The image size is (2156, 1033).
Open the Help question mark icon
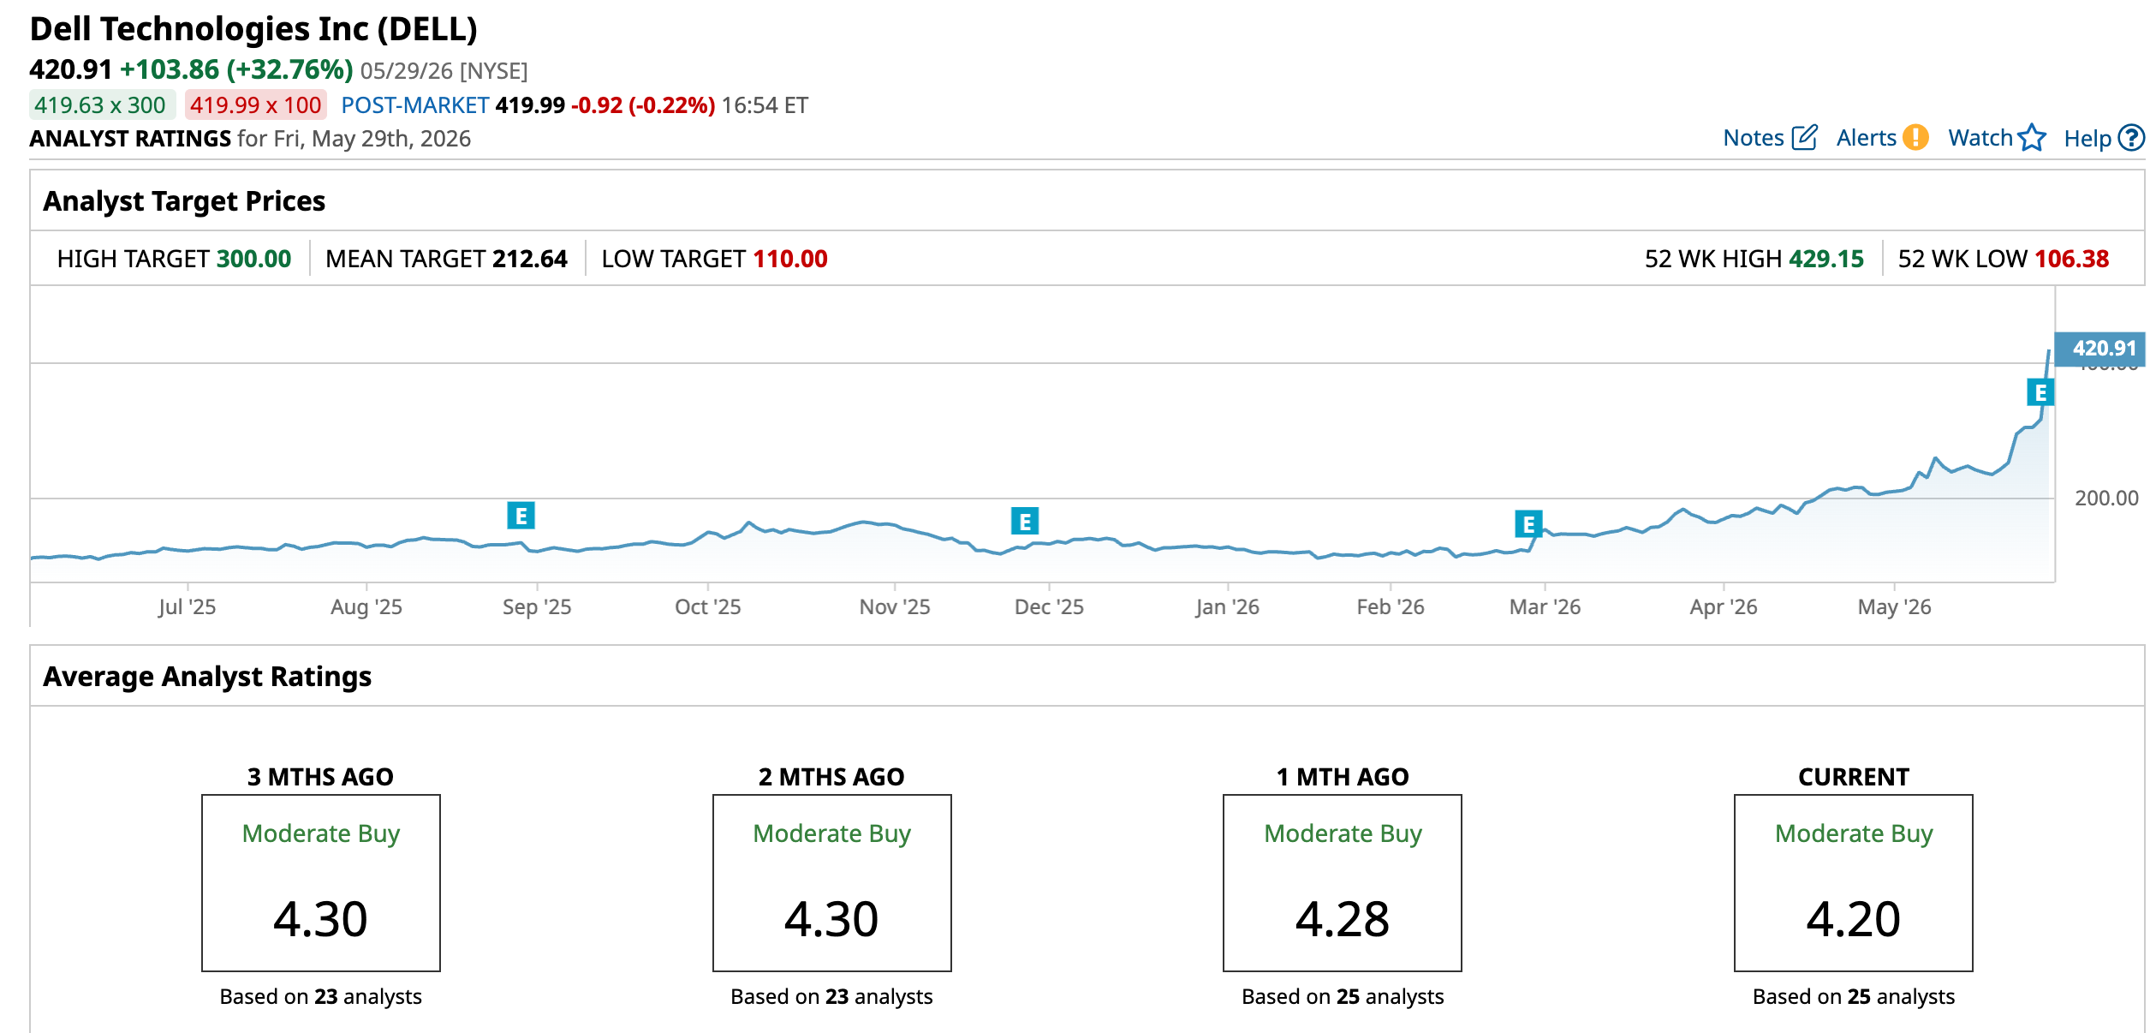pyautogui.click(x=2131, y=137)
